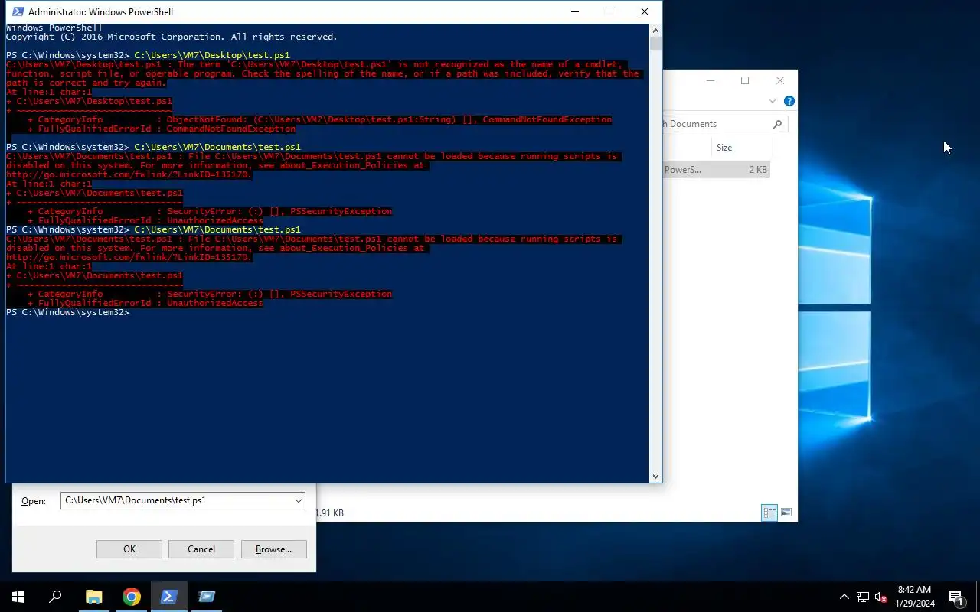Open Explorer help question mark icon
Image resolution: width=980 pixels, height=612 pixels.
[789, 101]
